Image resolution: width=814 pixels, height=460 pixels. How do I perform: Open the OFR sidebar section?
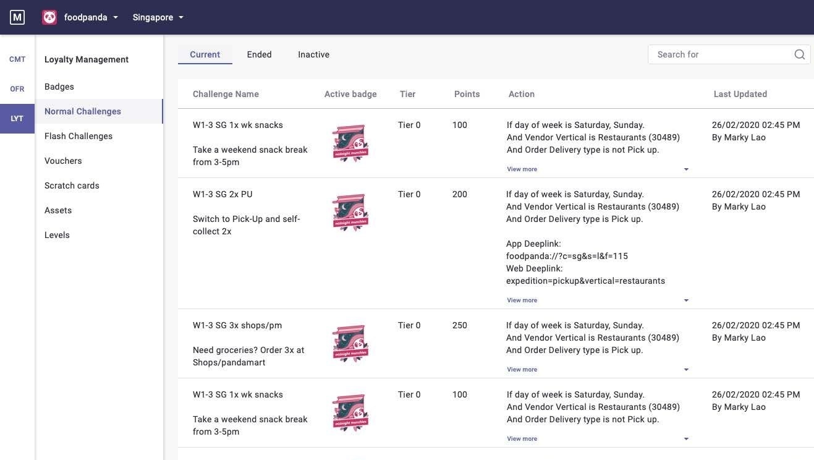tap(17, 89)
